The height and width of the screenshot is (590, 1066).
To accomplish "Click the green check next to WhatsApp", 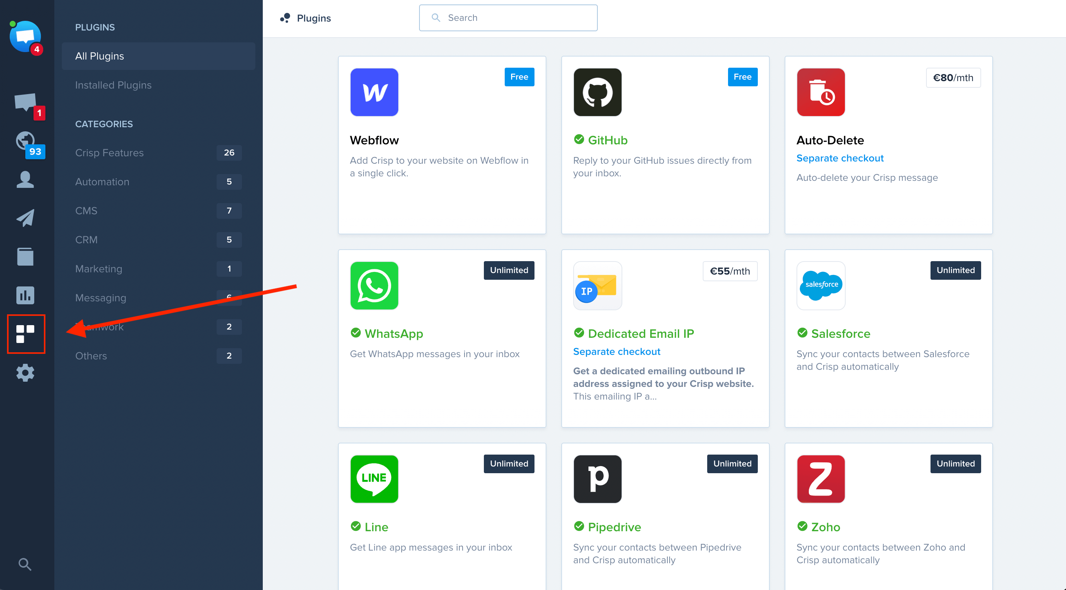I will pos(355,333).
